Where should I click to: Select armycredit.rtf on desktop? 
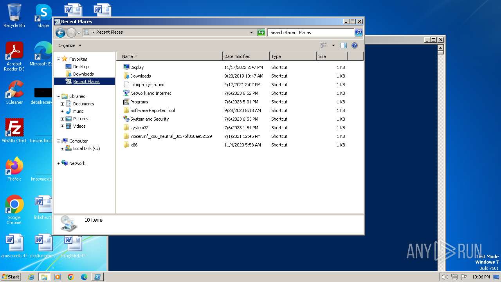[x=14, y=246]
